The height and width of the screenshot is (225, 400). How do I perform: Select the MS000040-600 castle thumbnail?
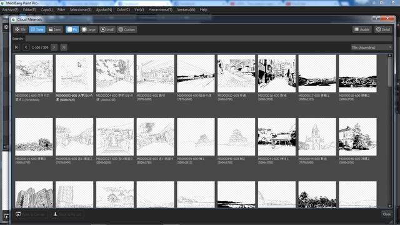pos(236,137)
